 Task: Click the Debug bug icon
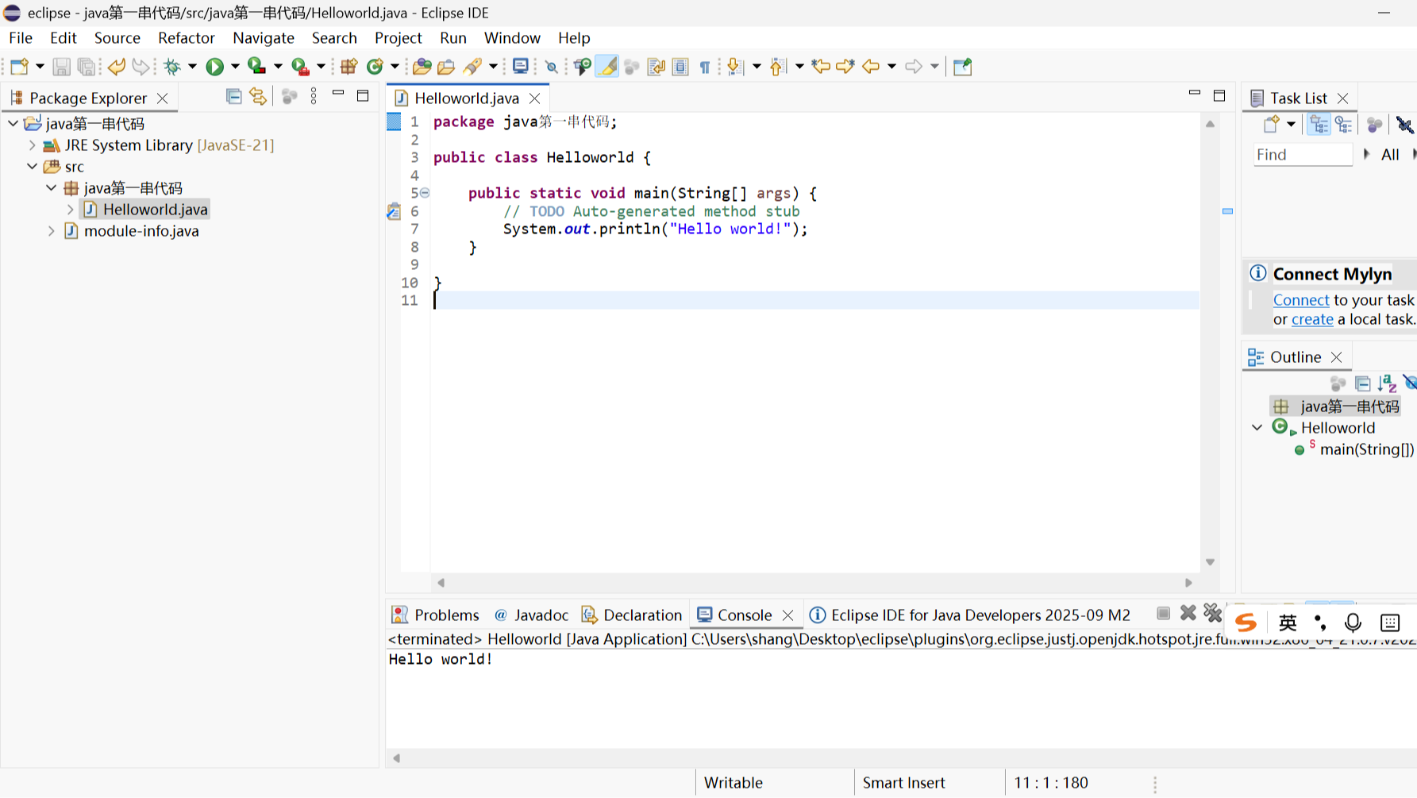[x=172, y=67]
